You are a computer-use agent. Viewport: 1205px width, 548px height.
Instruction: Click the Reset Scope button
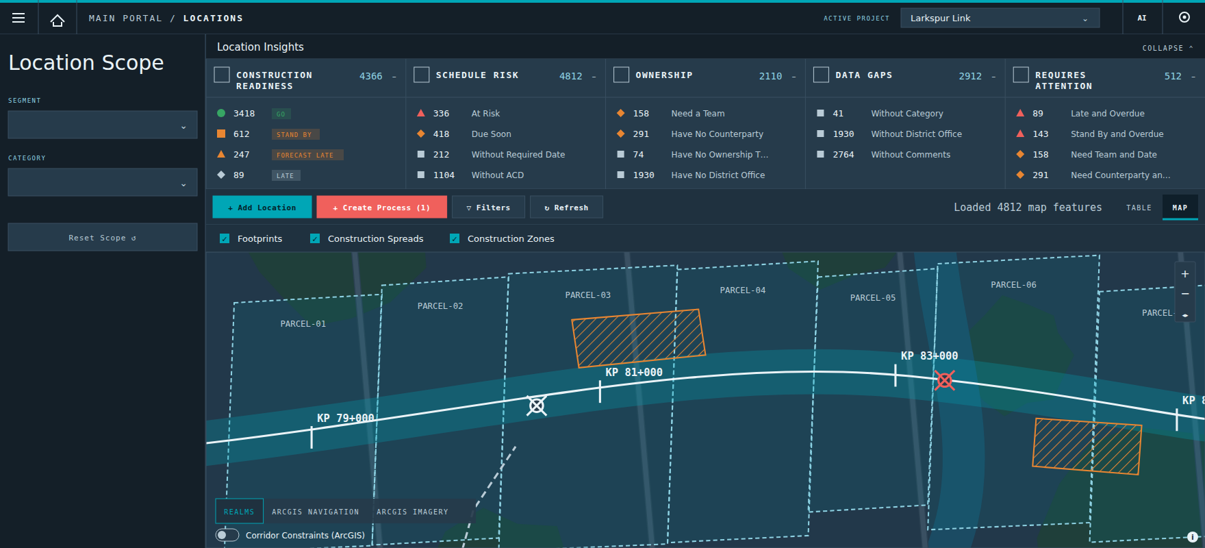(x=103, y=237)
